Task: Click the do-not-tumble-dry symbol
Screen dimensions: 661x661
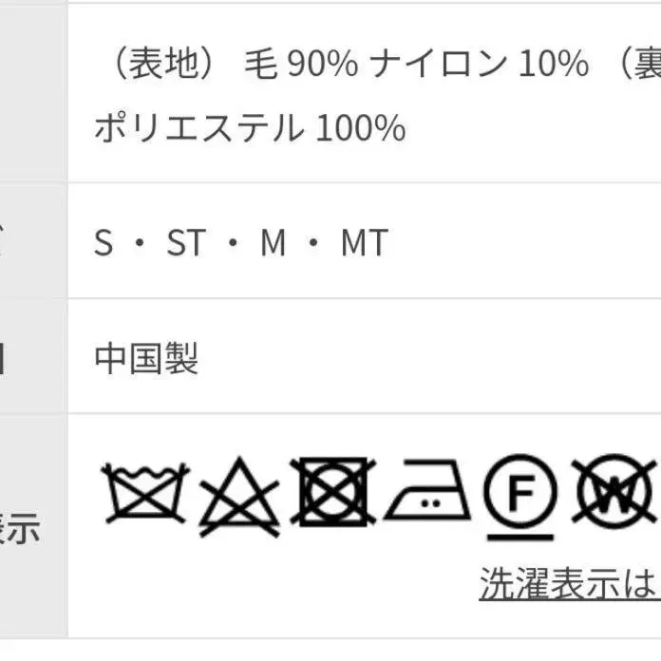Action: click(x=331, y=494)
